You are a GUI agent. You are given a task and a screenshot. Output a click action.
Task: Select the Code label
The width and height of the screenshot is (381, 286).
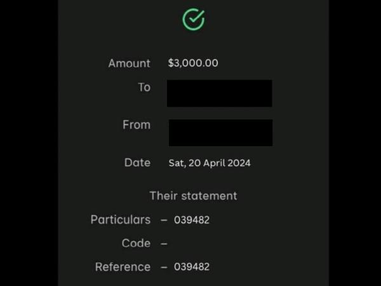136,243
